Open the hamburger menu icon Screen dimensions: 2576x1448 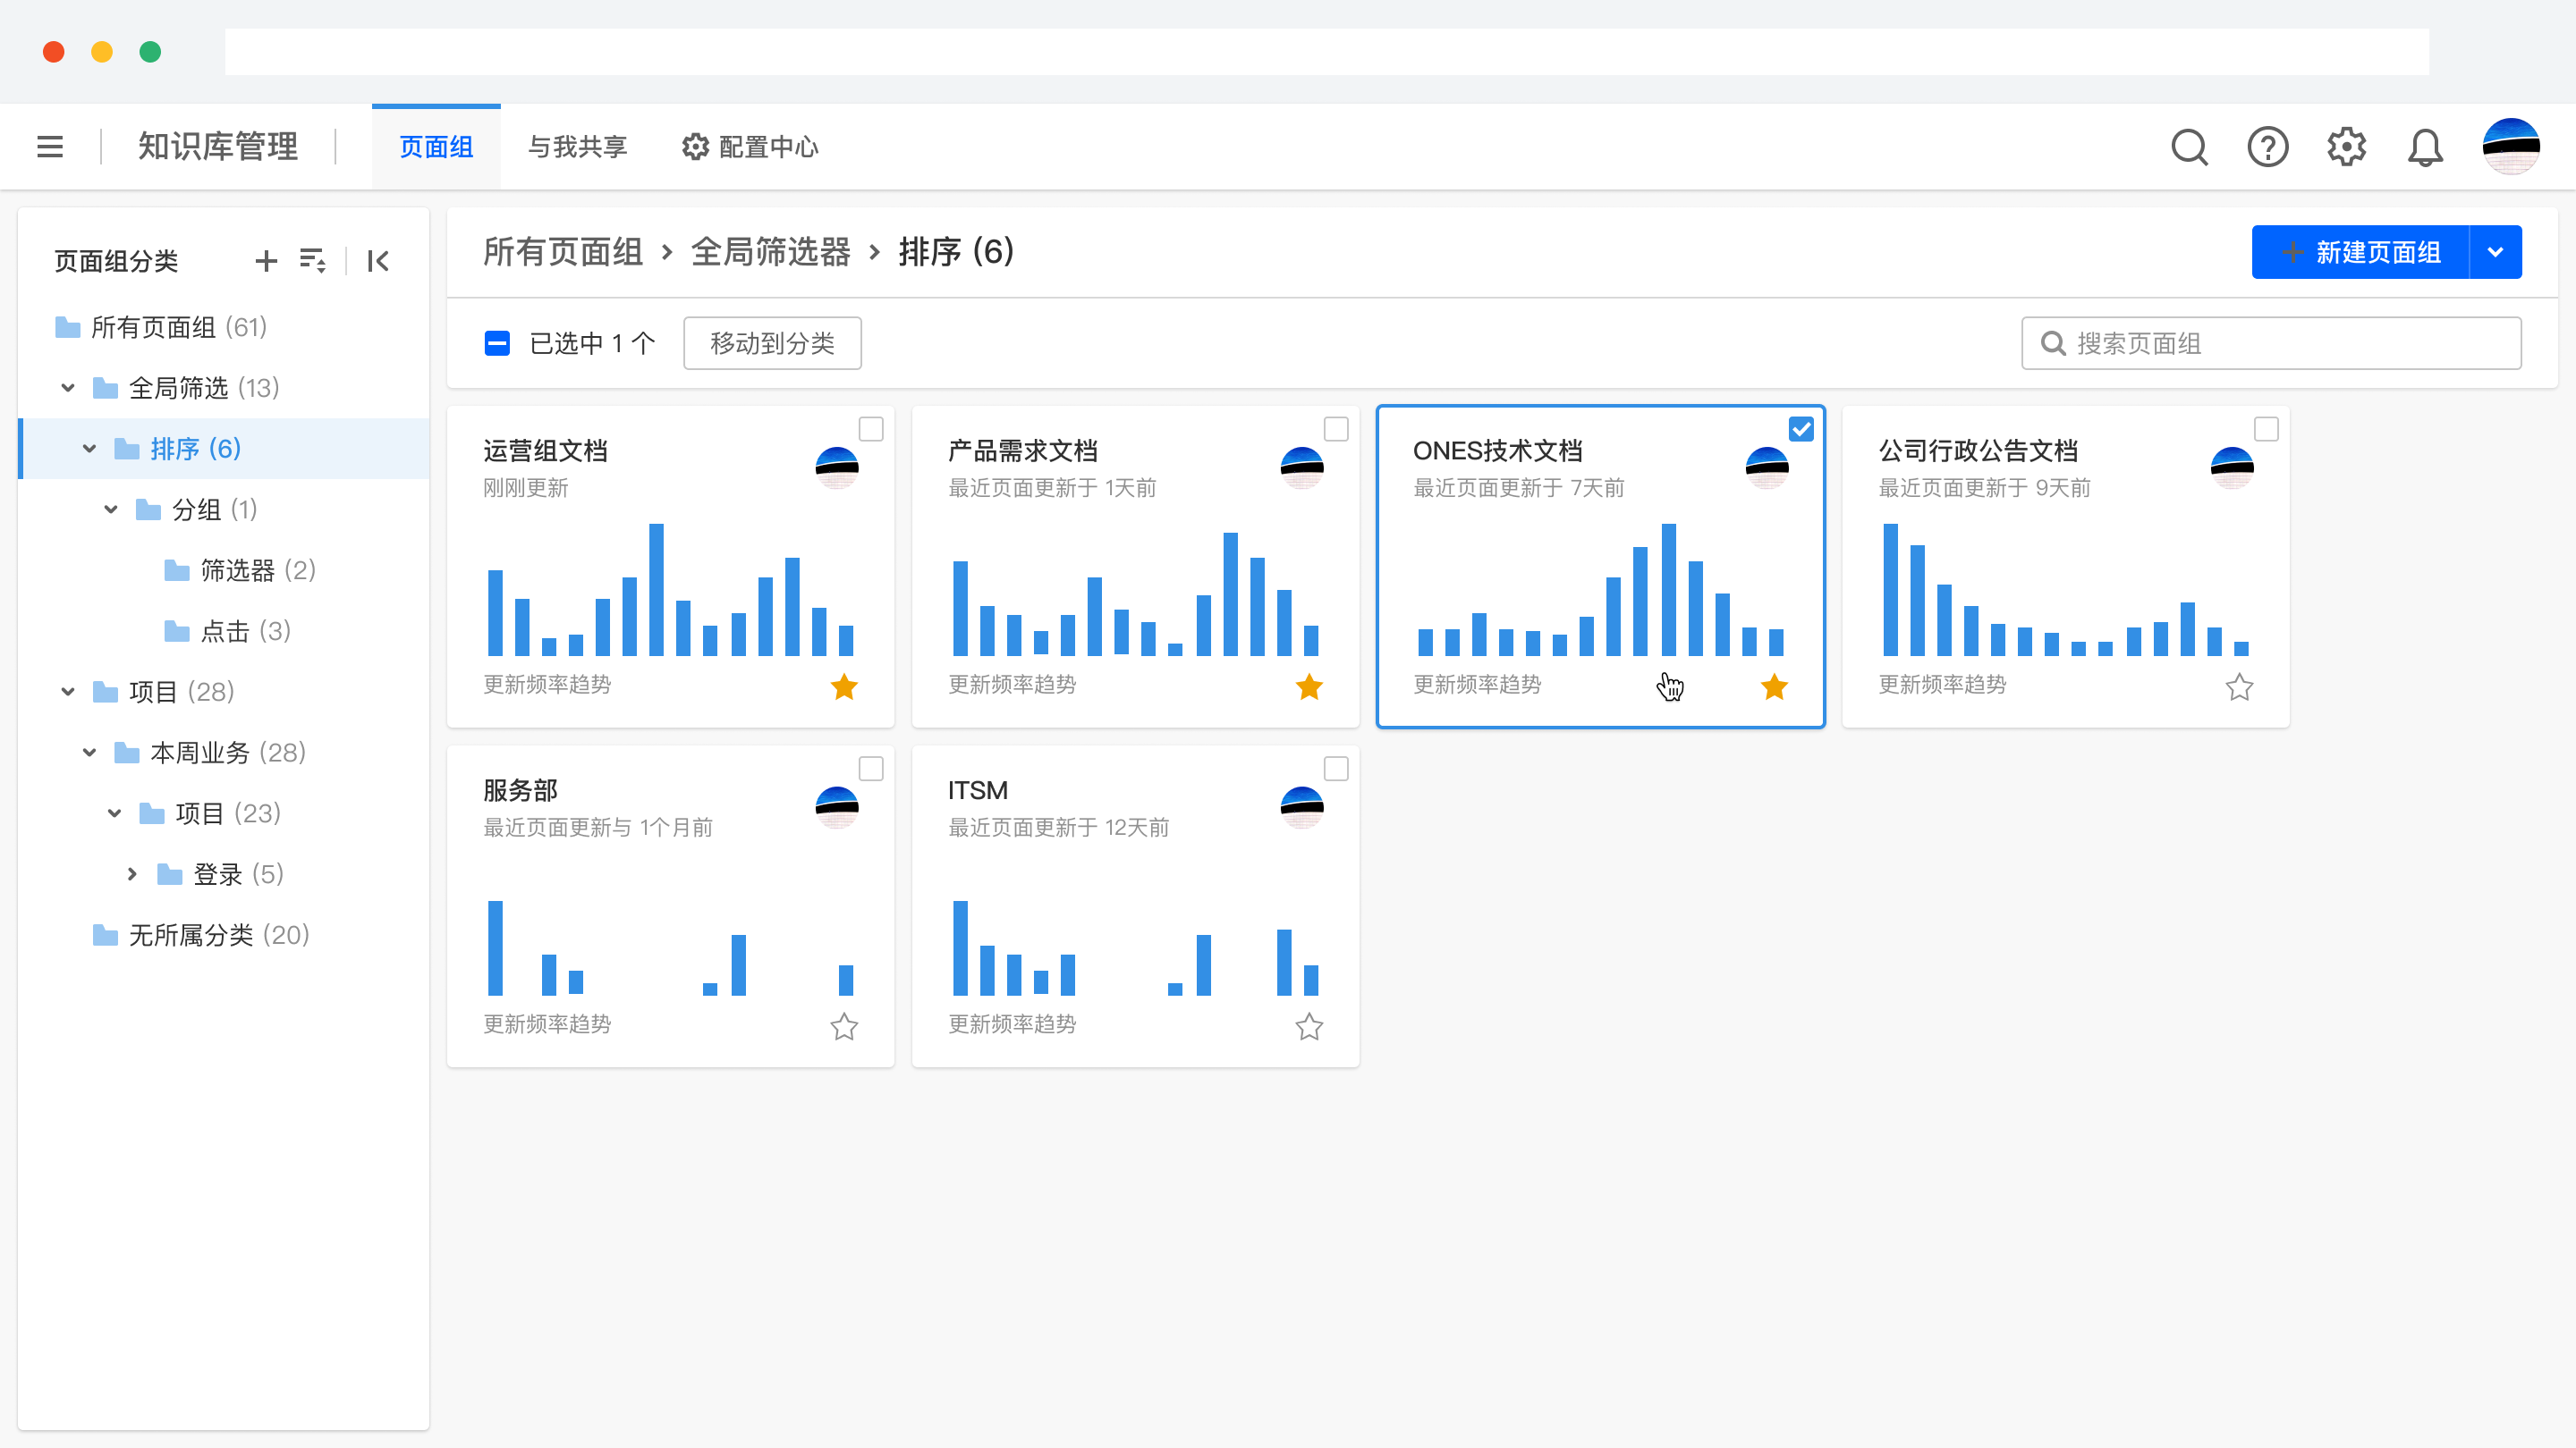(50, 147)
